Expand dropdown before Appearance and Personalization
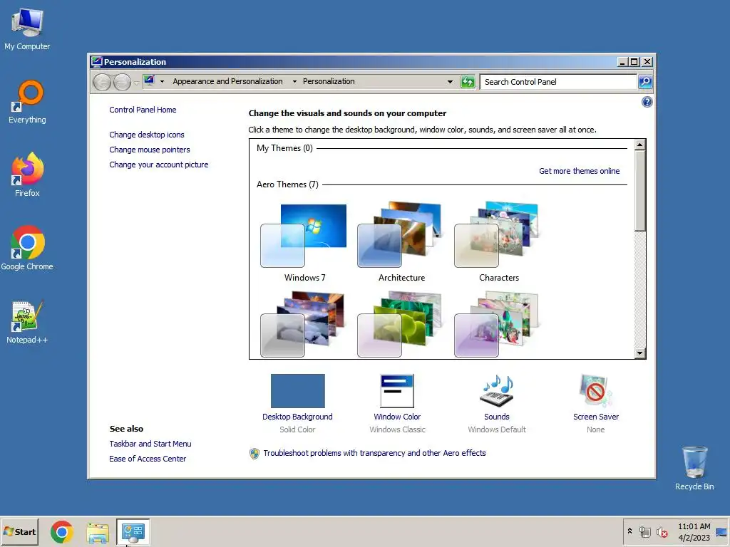 162,81
